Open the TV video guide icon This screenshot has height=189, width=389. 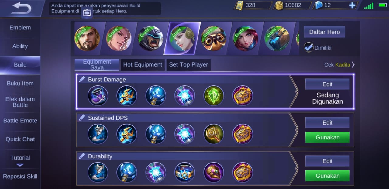[87, 12]
